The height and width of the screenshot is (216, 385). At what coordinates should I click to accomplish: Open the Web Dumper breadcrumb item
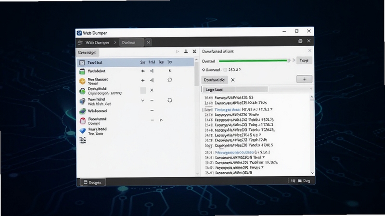click(x=97, y=43)
